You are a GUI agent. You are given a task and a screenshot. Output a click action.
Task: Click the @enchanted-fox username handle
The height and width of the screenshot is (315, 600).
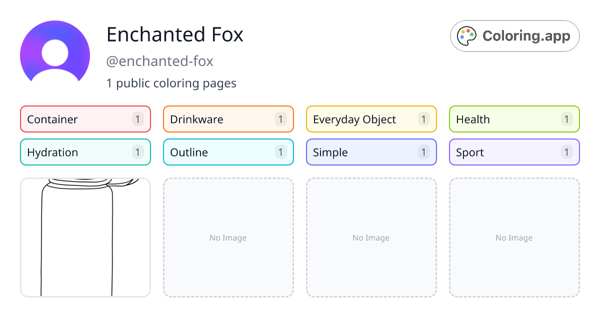coord(160,61)
